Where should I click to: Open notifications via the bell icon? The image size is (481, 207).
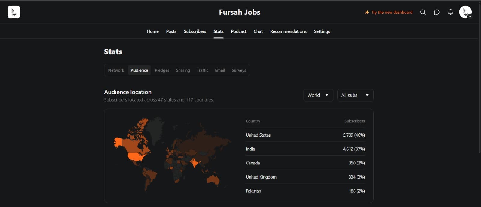[x=450, y=12]
